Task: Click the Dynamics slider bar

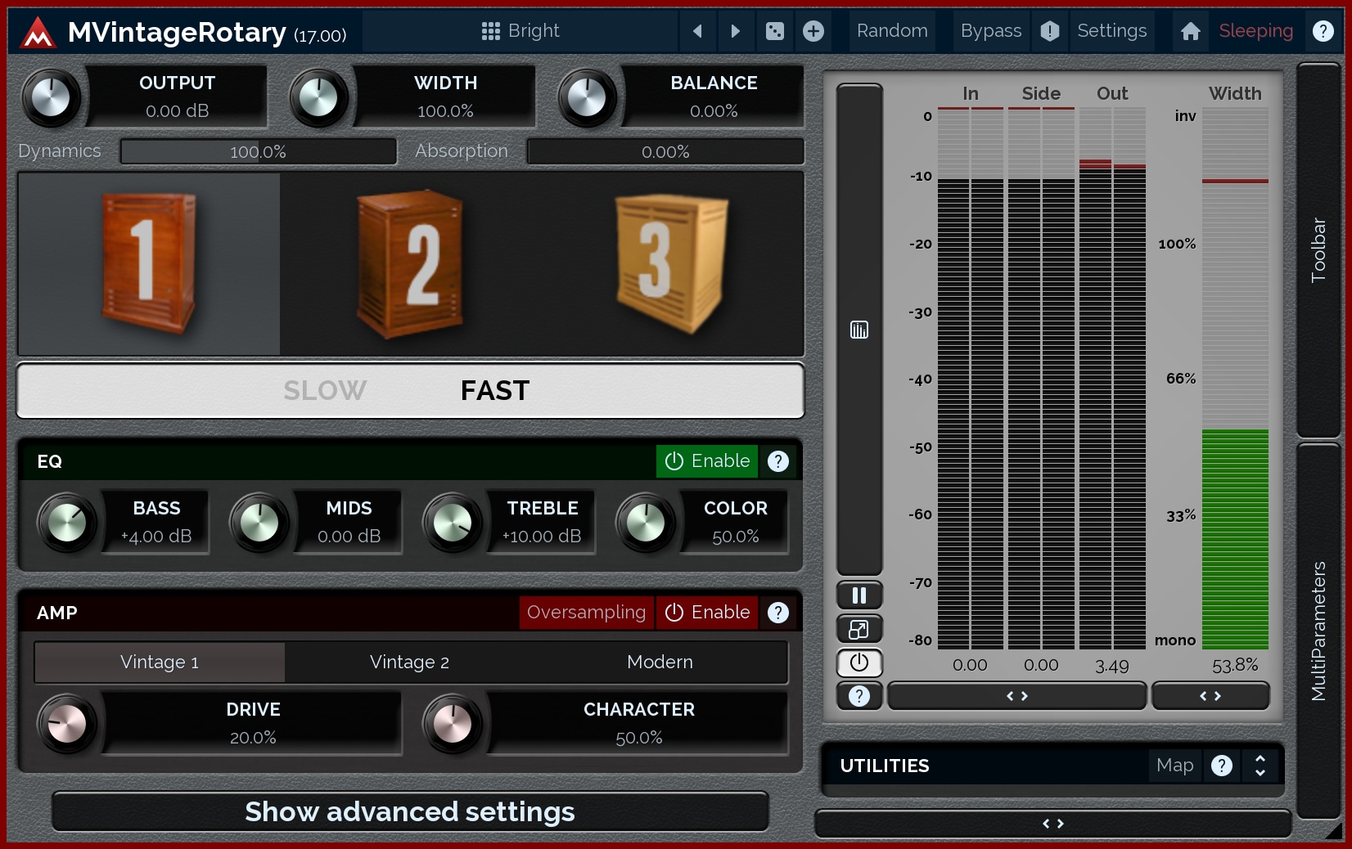Action: coord(258,151)
